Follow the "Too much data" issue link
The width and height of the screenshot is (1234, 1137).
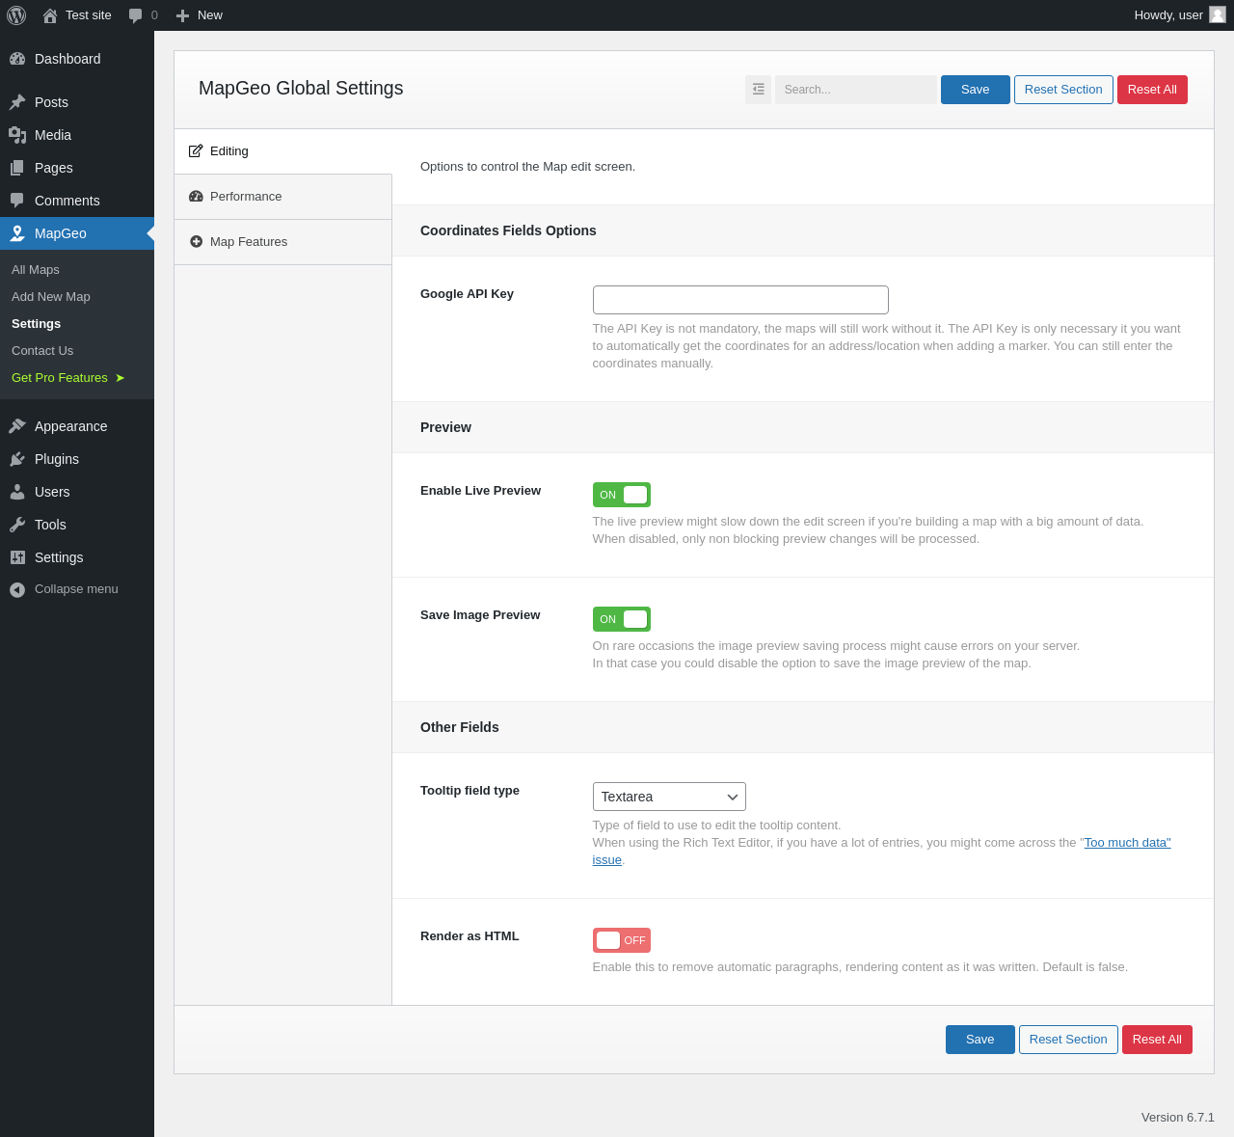(1126, 843)
